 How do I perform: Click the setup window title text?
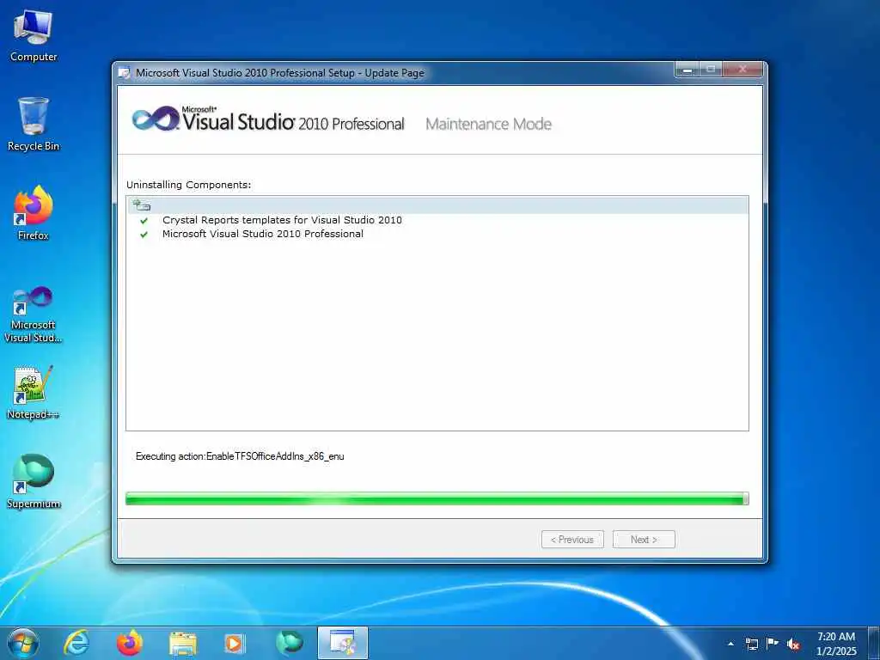(280, 73)
